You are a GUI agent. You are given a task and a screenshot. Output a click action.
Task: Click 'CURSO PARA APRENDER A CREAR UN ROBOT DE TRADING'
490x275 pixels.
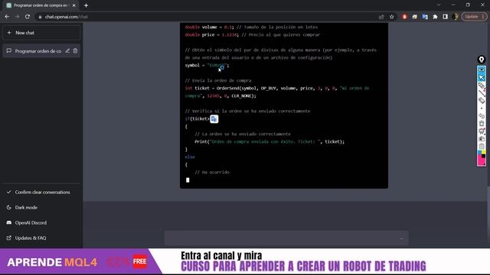303,267
